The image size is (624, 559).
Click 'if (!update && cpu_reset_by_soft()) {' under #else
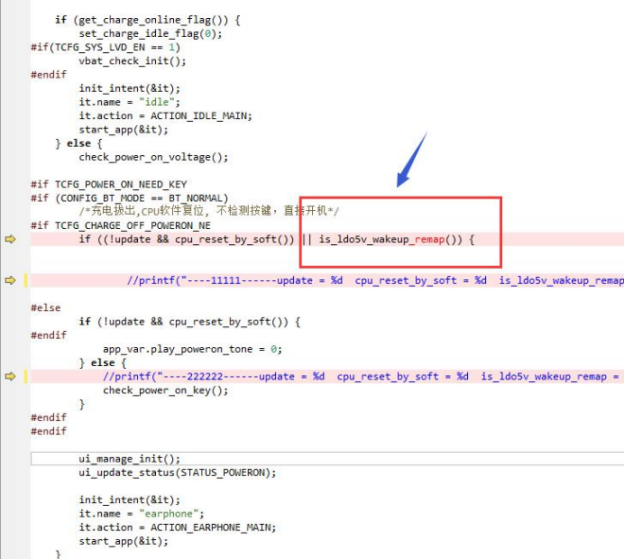(x=189, y=322)
